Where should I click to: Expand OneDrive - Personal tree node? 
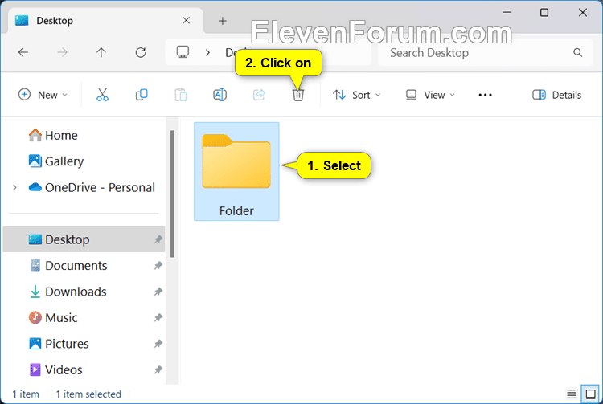tap(14, 187)
